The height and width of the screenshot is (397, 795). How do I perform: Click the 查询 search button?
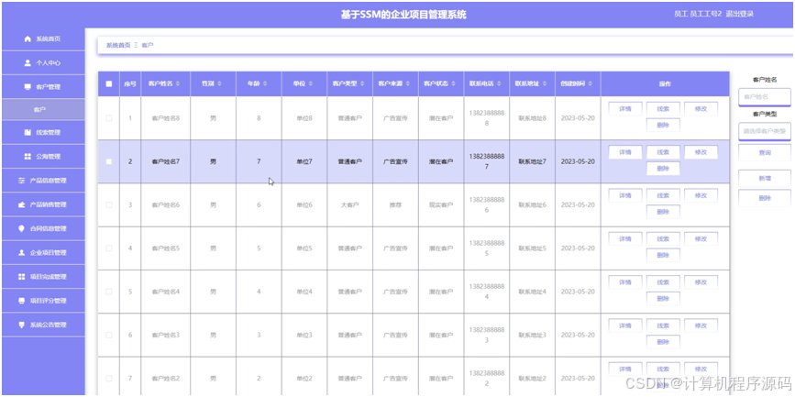pyautogui.click(x=765, y=152)
